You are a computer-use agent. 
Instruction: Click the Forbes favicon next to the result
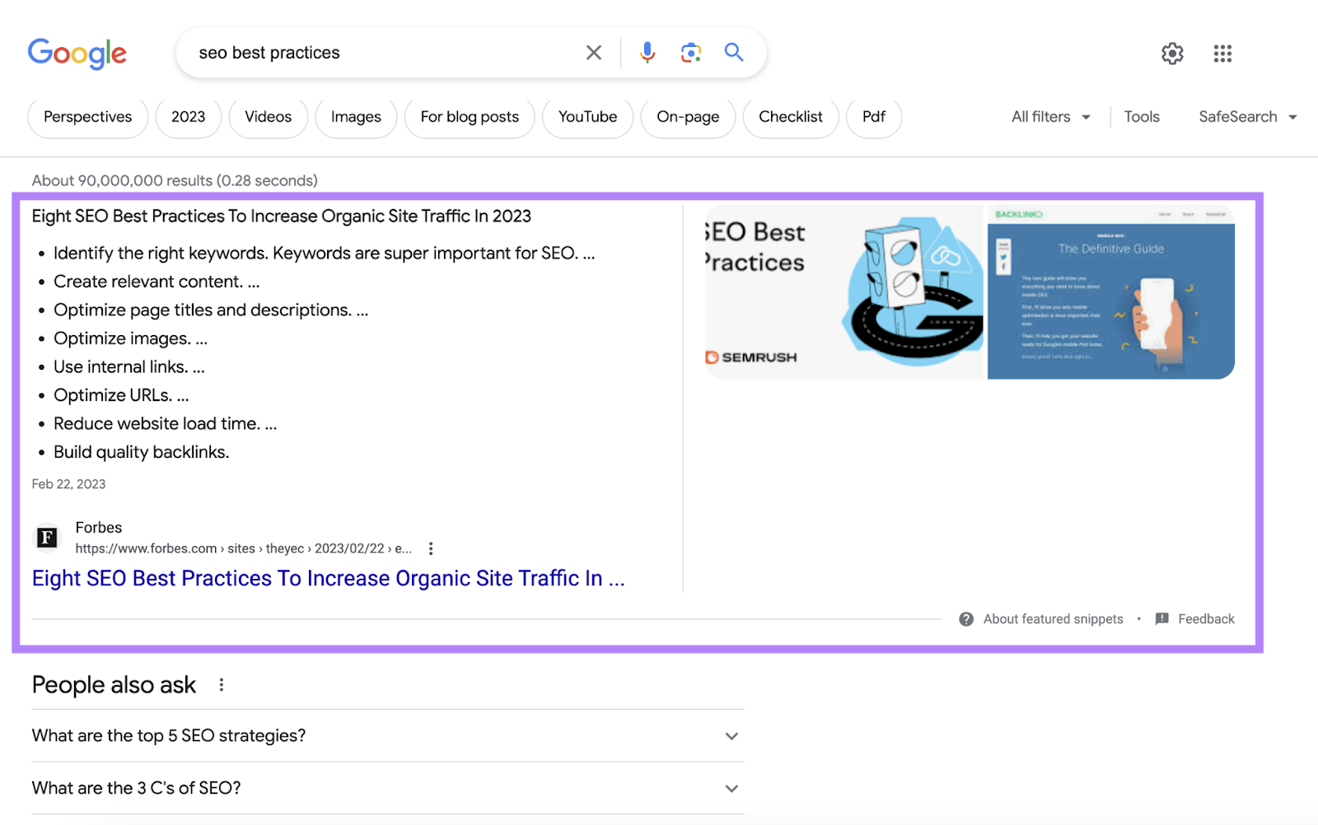click(x=46, y=537)
